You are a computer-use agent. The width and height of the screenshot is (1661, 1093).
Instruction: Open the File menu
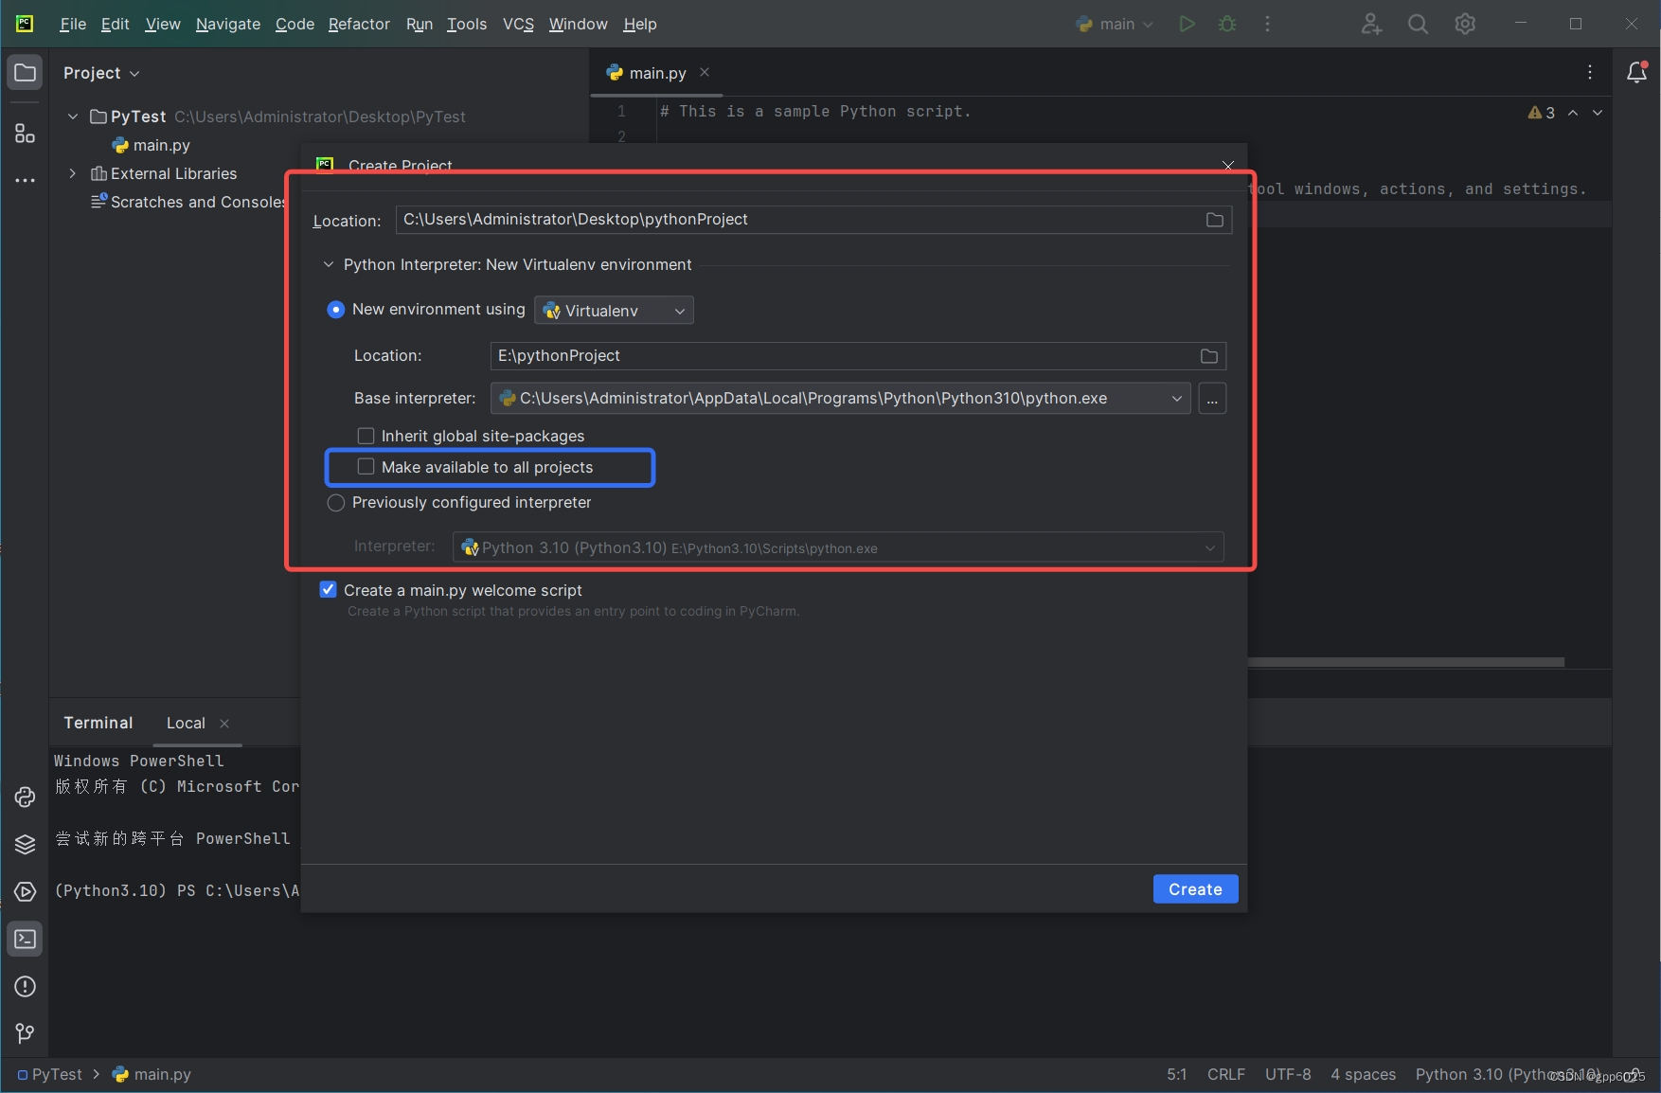[x=73, y=24]
